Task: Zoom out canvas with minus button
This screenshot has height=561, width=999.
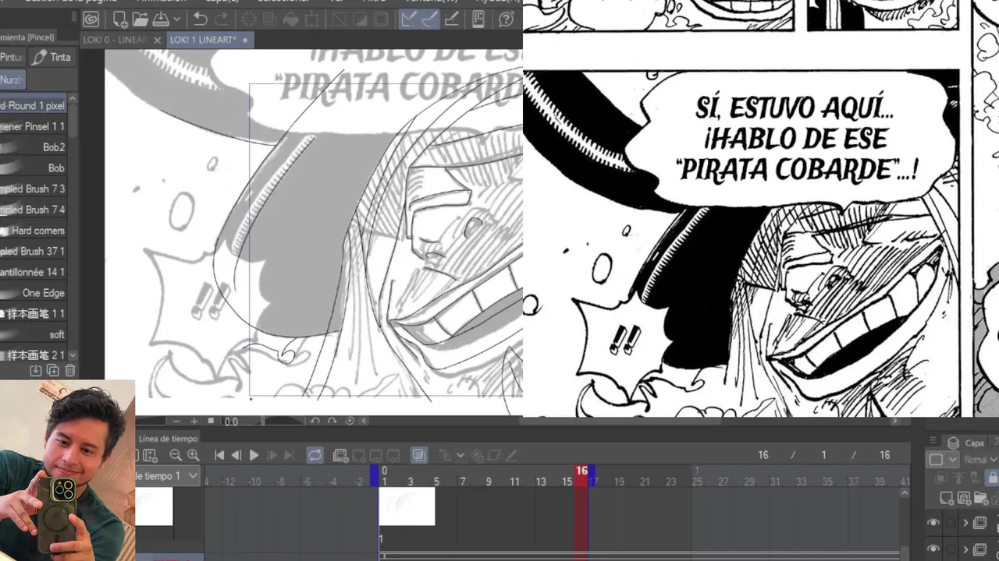Action: (176, 422)
